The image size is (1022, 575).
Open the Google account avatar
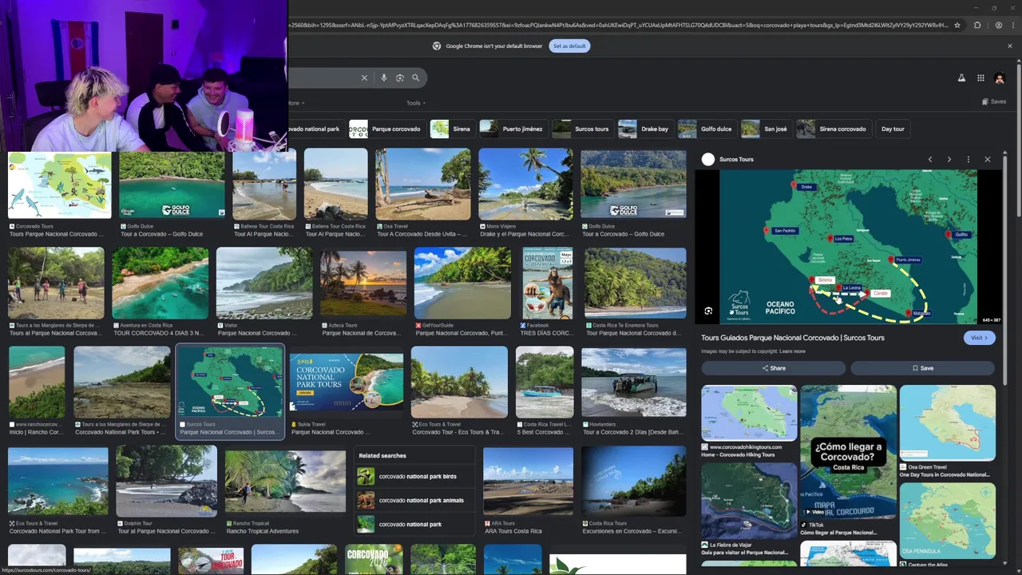[x=1000, y=78]
